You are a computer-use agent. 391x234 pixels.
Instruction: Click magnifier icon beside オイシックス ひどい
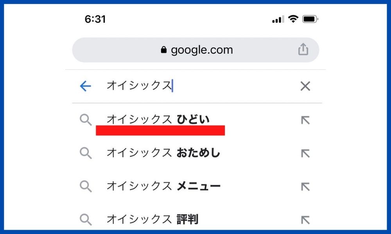pos(86,120)
